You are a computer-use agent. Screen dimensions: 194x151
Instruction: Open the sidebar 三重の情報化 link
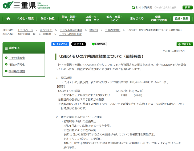point(17,58)
